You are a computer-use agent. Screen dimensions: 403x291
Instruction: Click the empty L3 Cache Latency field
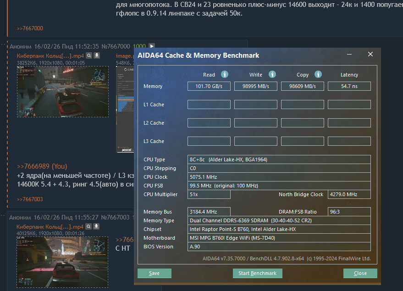click(349, 141)
